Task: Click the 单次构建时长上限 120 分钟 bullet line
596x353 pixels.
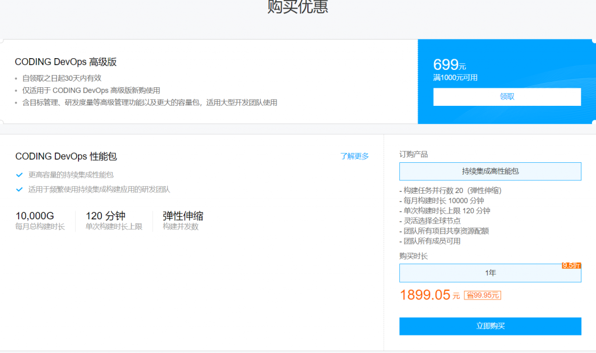Action: [x=445, y=211]
